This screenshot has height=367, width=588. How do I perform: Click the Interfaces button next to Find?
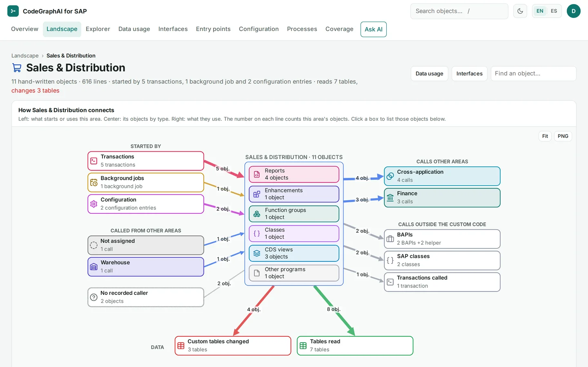pyautogui.click(x=470, y=73)
